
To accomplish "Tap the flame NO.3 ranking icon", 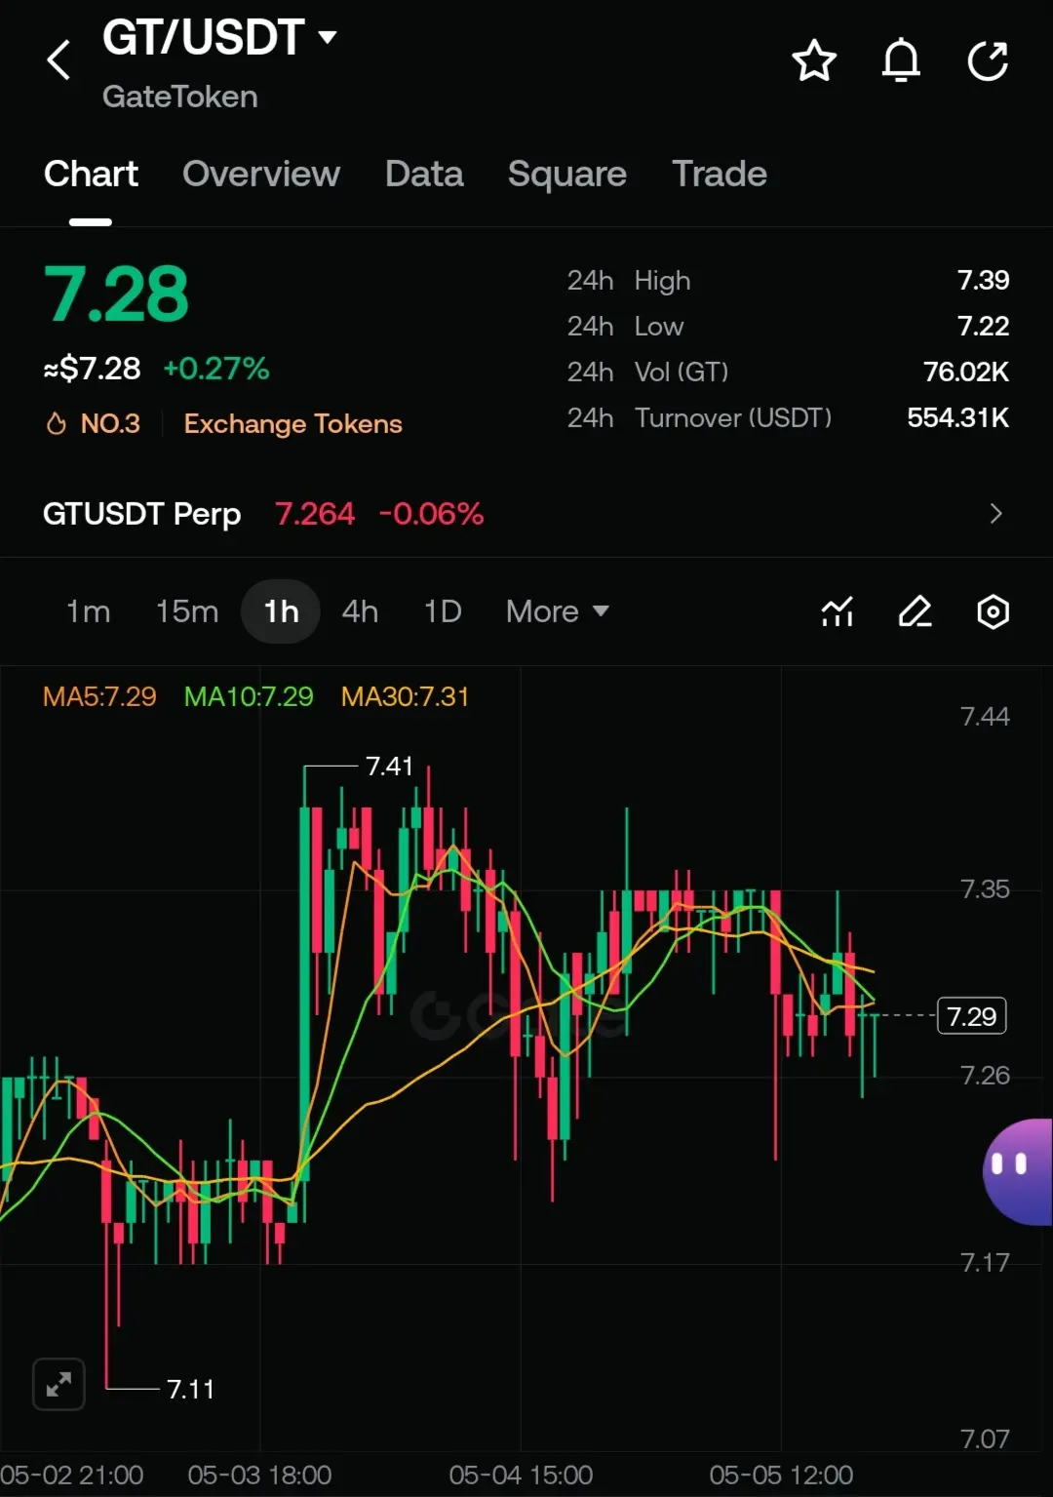I will click(x=57, y=423).
